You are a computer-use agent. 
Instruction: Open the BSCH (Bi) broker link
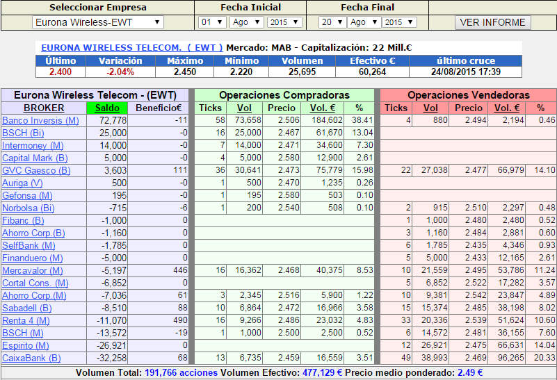23,133
